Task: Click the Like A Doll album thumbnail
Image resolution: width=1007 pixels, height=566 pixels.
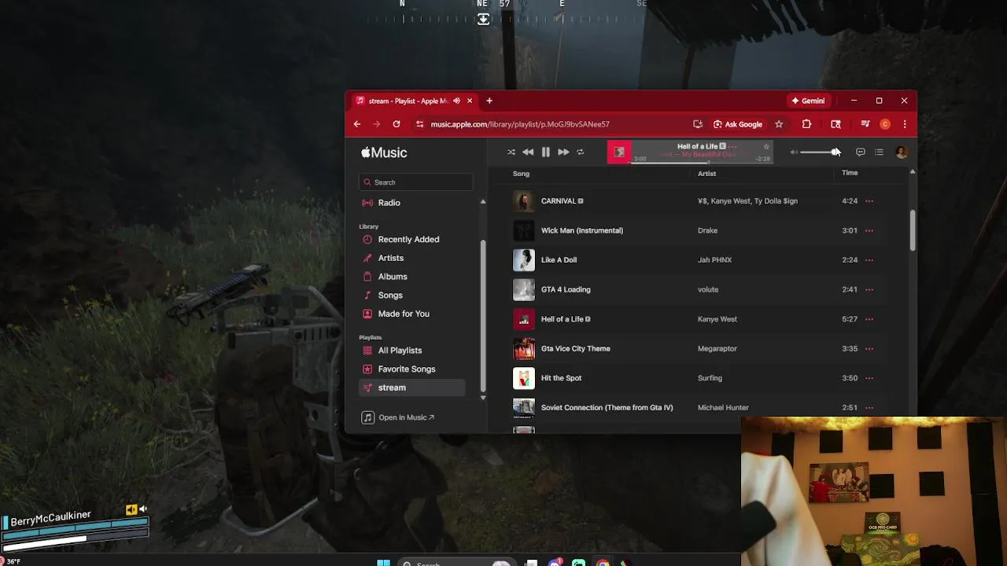Action: [x=524, y=260]
